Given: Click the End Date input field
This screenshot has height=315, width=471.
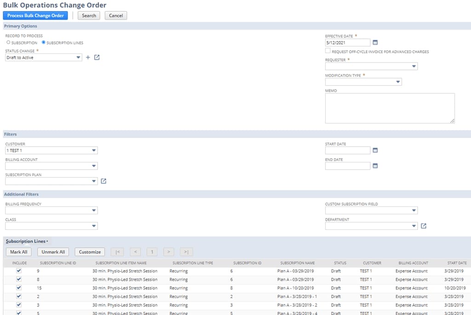Looking at the screenshot, I should pyautogui.click(x=348, y=166).
